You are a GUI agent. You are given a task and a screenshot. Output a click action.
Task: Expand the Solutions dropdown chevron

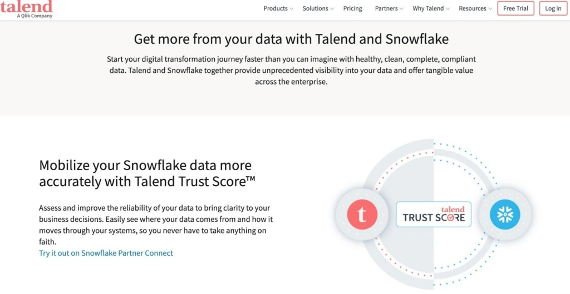pyautogui.click(x=332, y=9)
